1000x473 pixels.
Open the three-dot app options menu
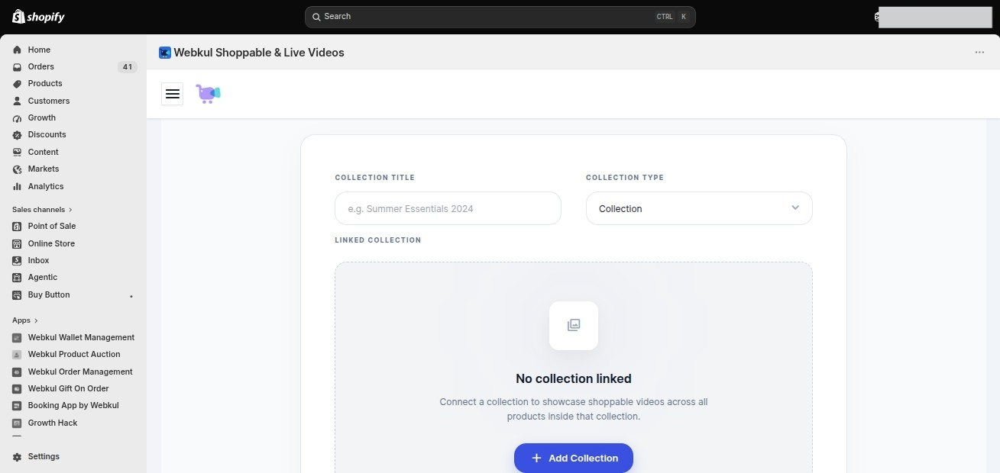point(979,53)
